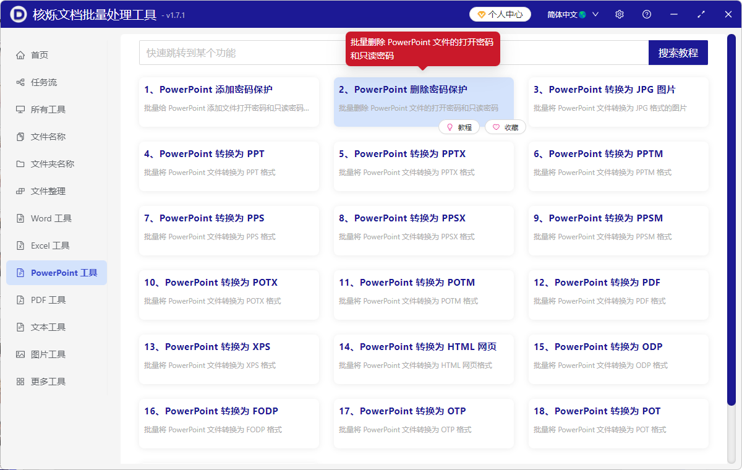This screenshot has width=742, height=470.
Task: Open PowerPoint 转换为 PPTX tool
Action: coord(424,166)
